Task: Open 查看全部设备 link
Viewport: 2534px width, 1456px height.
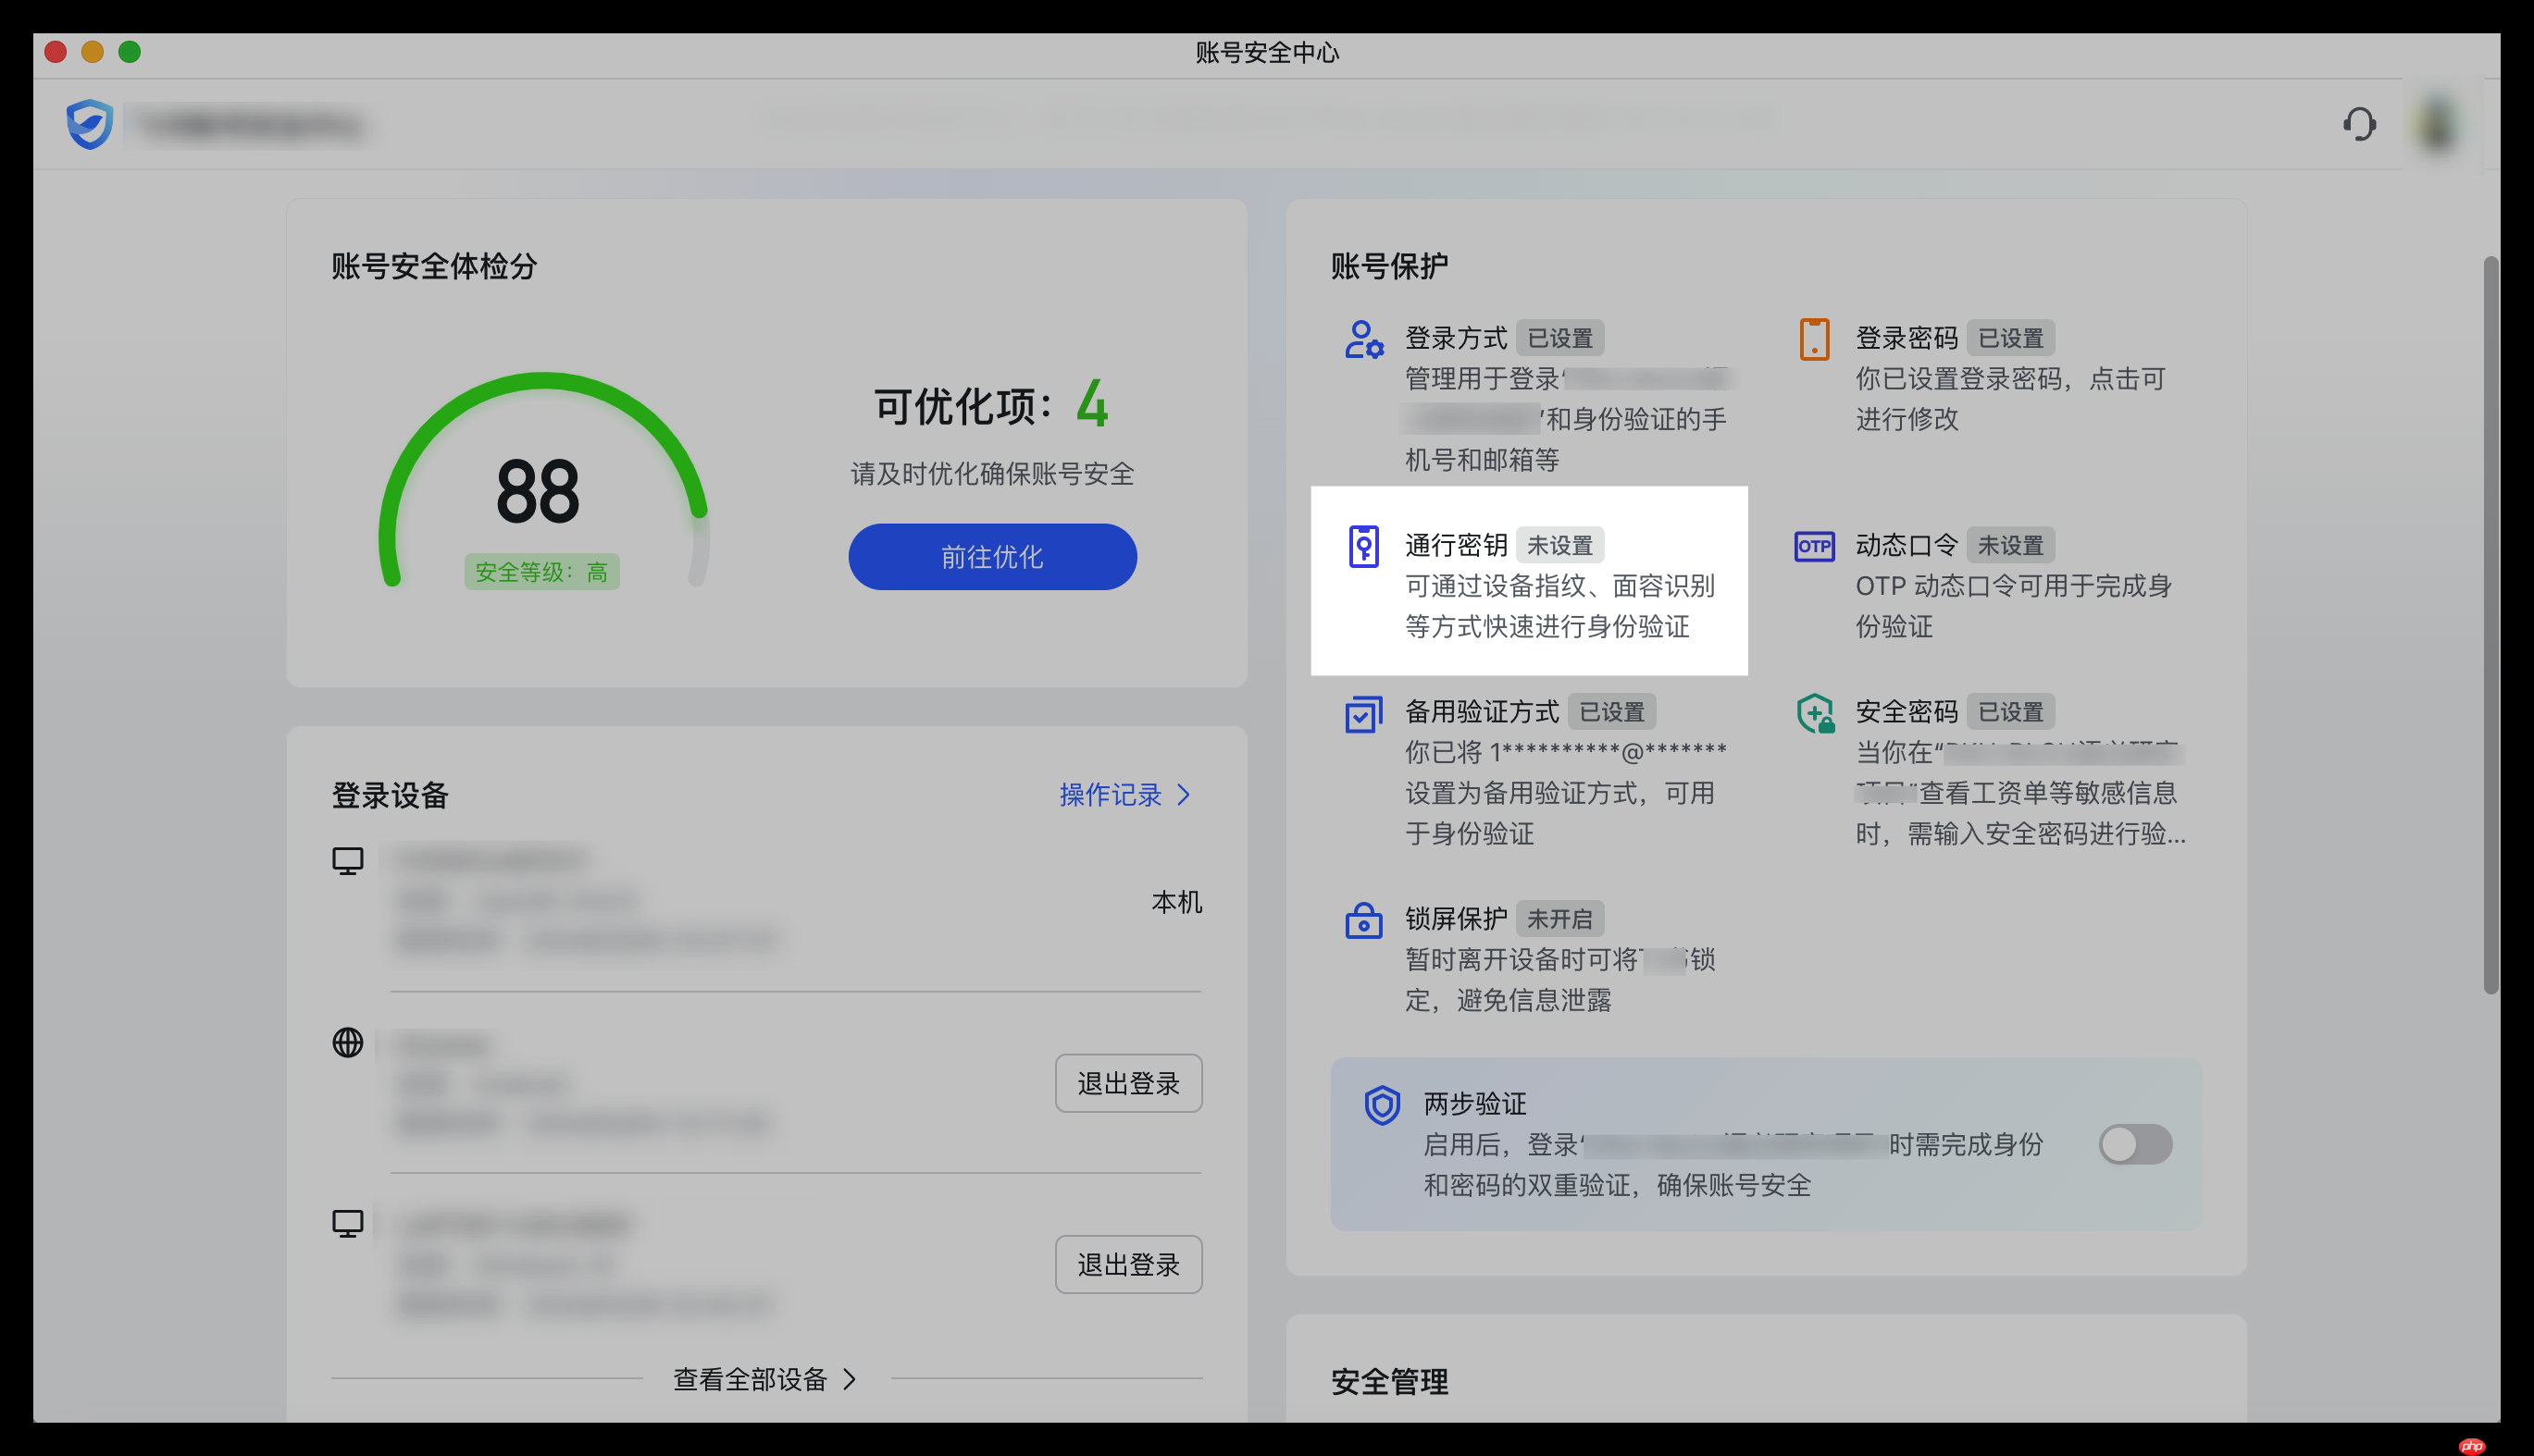Action: [751, 1380]
